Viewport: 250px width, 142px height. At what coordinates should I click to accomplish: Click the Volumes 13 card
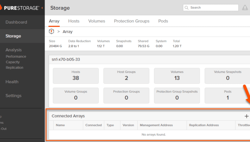click(177, 76)
